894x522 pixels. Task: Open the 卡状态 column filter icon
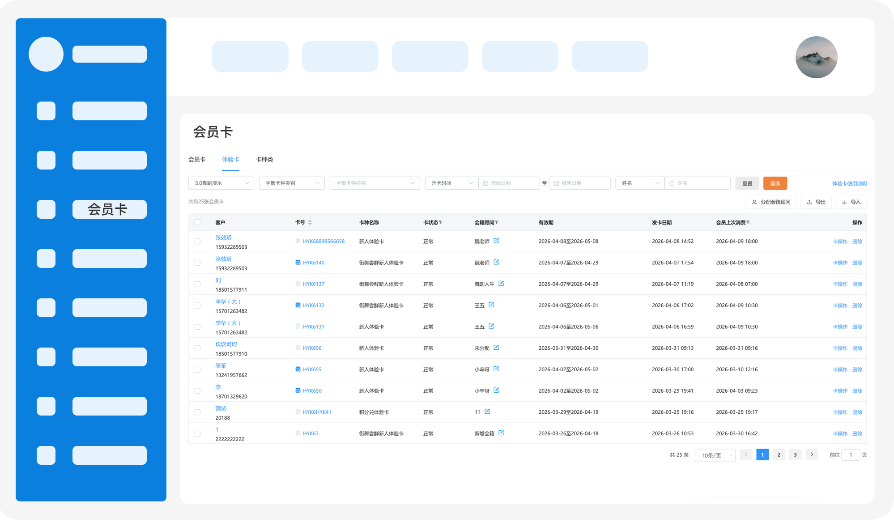tap(440, 222)
